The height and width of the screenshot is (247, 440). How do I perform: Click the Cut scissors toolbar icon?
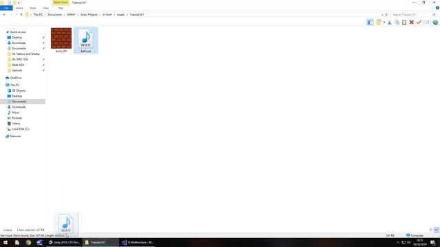390,23
